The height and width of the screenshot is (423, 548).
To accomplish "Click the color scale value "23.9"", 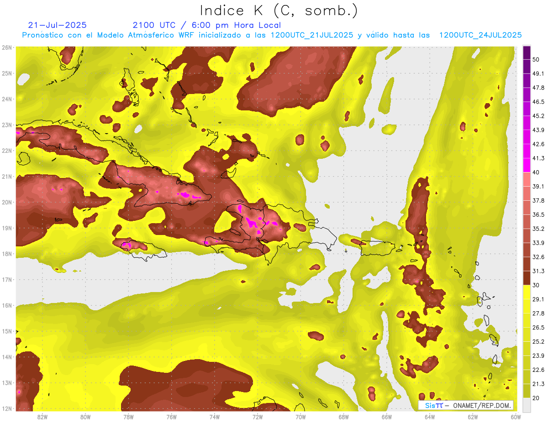I will pyautogui.click(x=538, y=355).
